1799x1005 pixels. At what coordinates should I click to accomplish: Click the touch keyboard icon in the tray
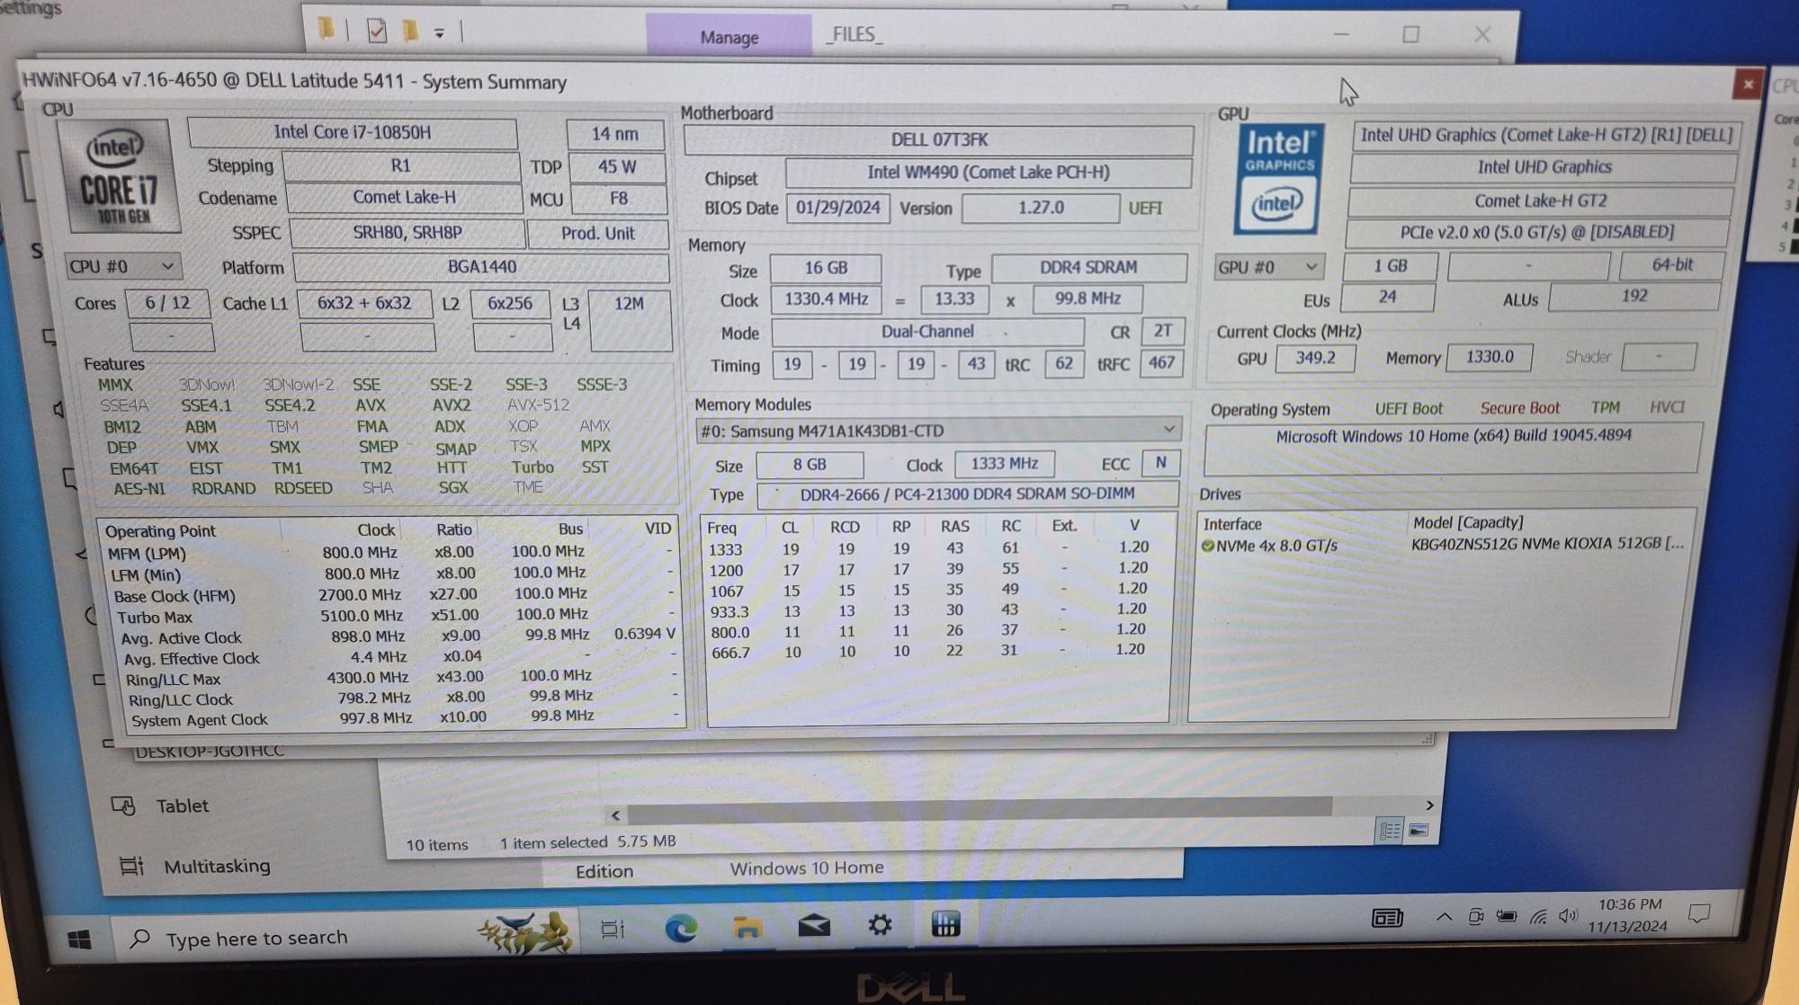[1387, 918]
